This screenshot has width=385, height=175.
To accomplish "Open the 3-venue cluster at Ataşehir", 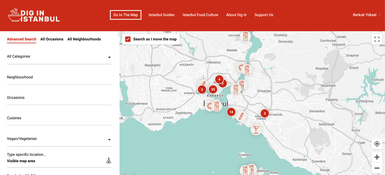I will 264,113.
